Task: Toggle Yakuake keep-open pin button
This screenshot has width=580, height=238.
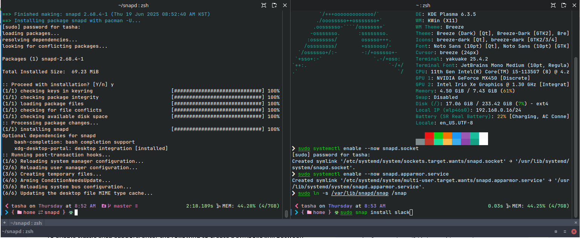Action: (x=556, y=232)
